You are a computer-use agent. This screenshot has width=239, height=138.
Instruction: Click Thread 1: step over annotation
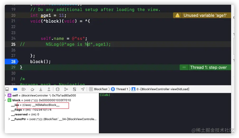208,67
